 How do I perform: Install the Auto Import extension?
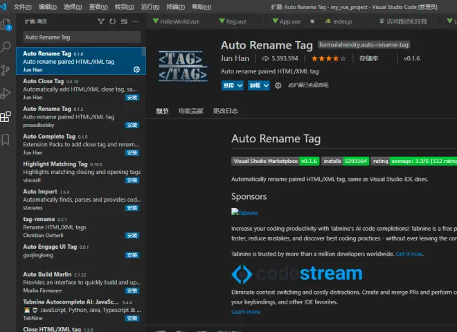(x=132, y=208)
